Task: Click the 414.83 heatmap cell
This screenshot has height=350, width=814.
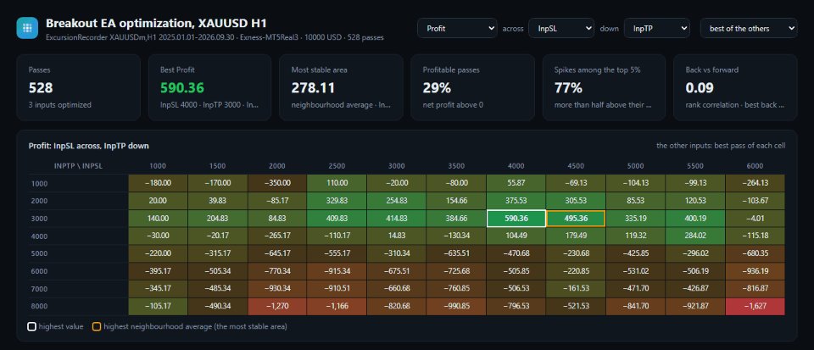Action: point(397,219)
